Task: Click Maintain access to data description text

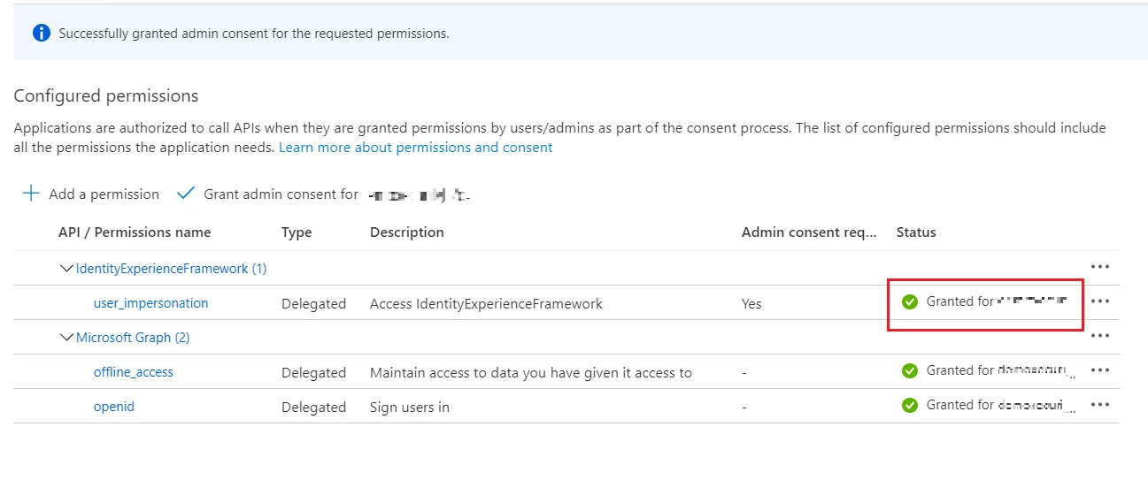Action: (x=531, y=373)
